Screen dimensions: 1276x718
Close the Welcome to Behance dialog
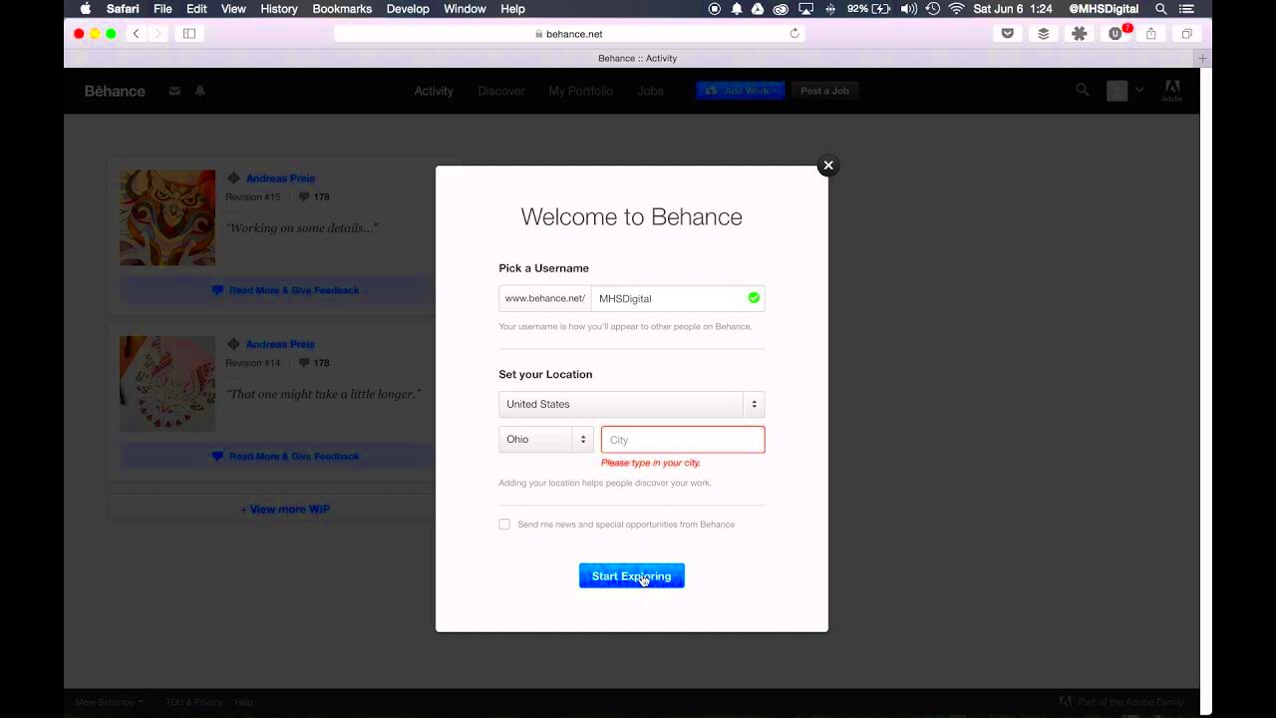point(827,166)
